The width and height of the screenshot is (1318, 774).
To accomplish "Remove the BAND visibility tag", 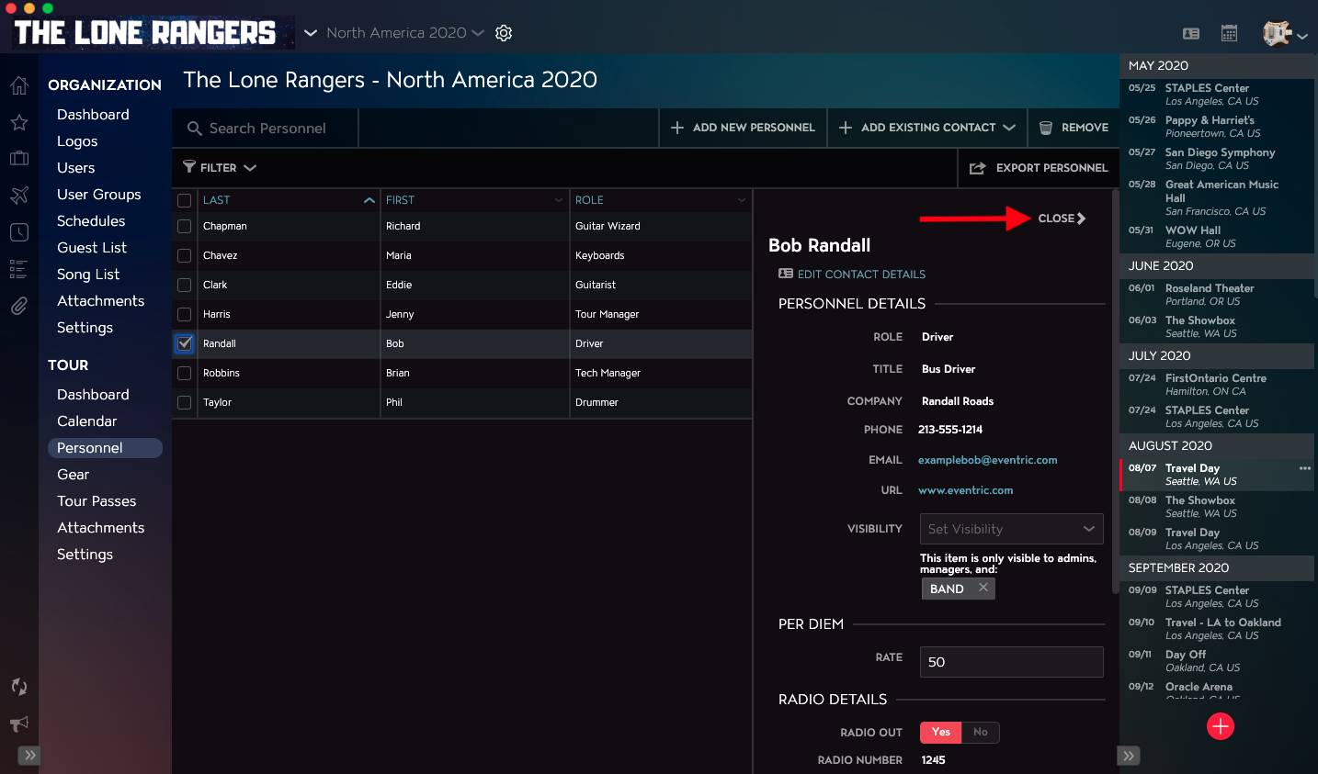I will click(983, 588).
